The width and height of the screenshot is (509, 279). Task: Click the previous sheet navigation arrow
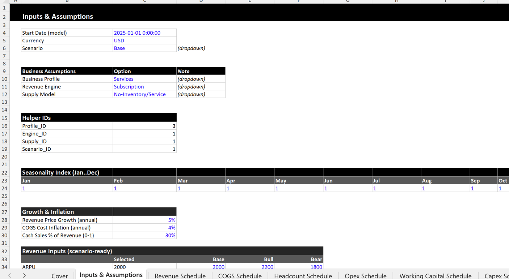9,275
